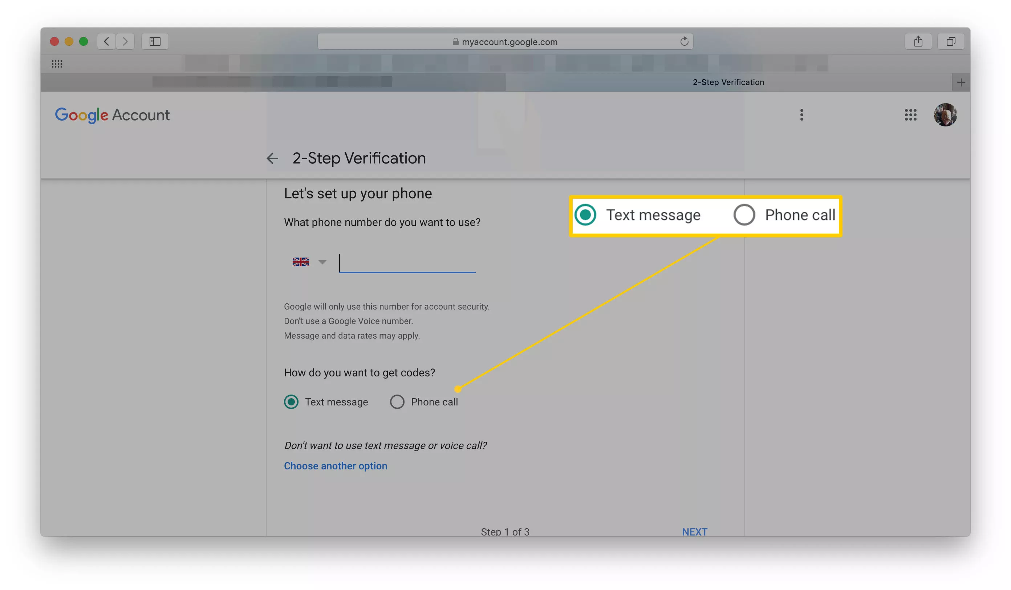Select the Phone call radio button

pos(397,402)
